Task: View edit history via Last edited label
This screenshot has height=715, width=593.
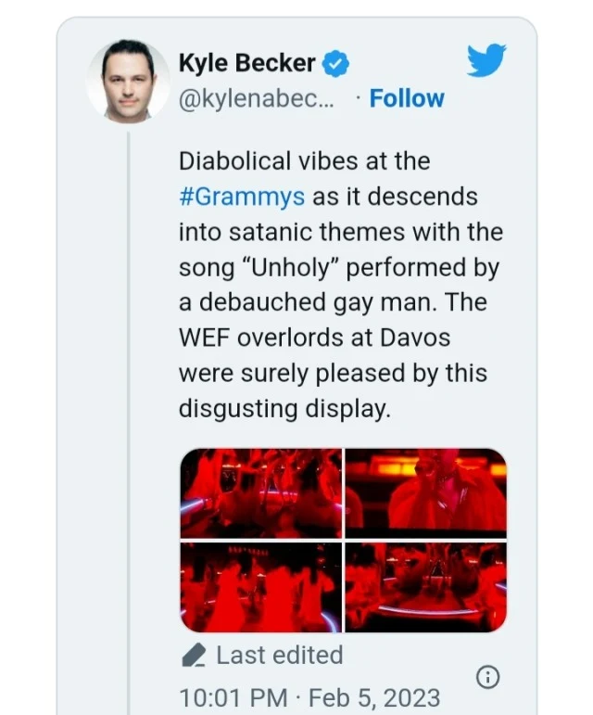Action: point(280,656)
